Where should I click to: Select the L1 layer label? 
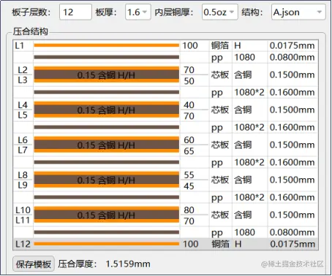[x=20, y=45]
